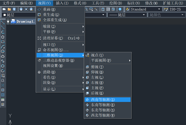Screen dimensions: 186x125
Task: Open the 编辑(E) menu
Action: point(27,3)
